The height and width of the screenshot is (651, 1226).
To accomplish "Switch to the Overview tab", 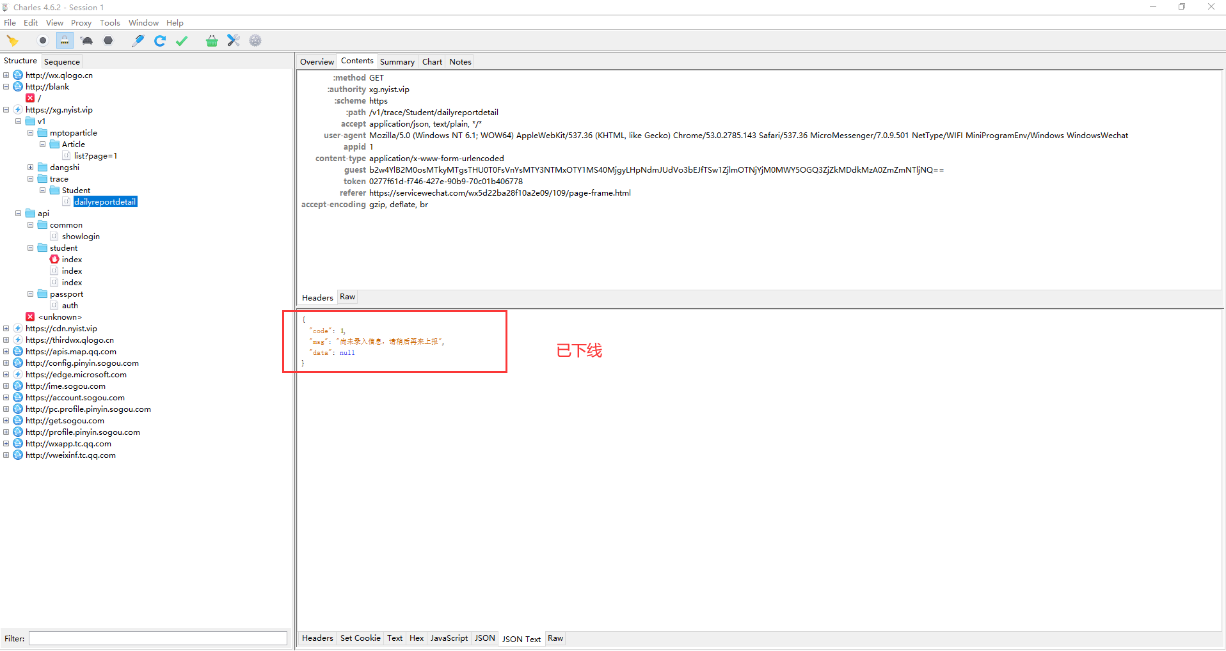I will click(317, 62).
